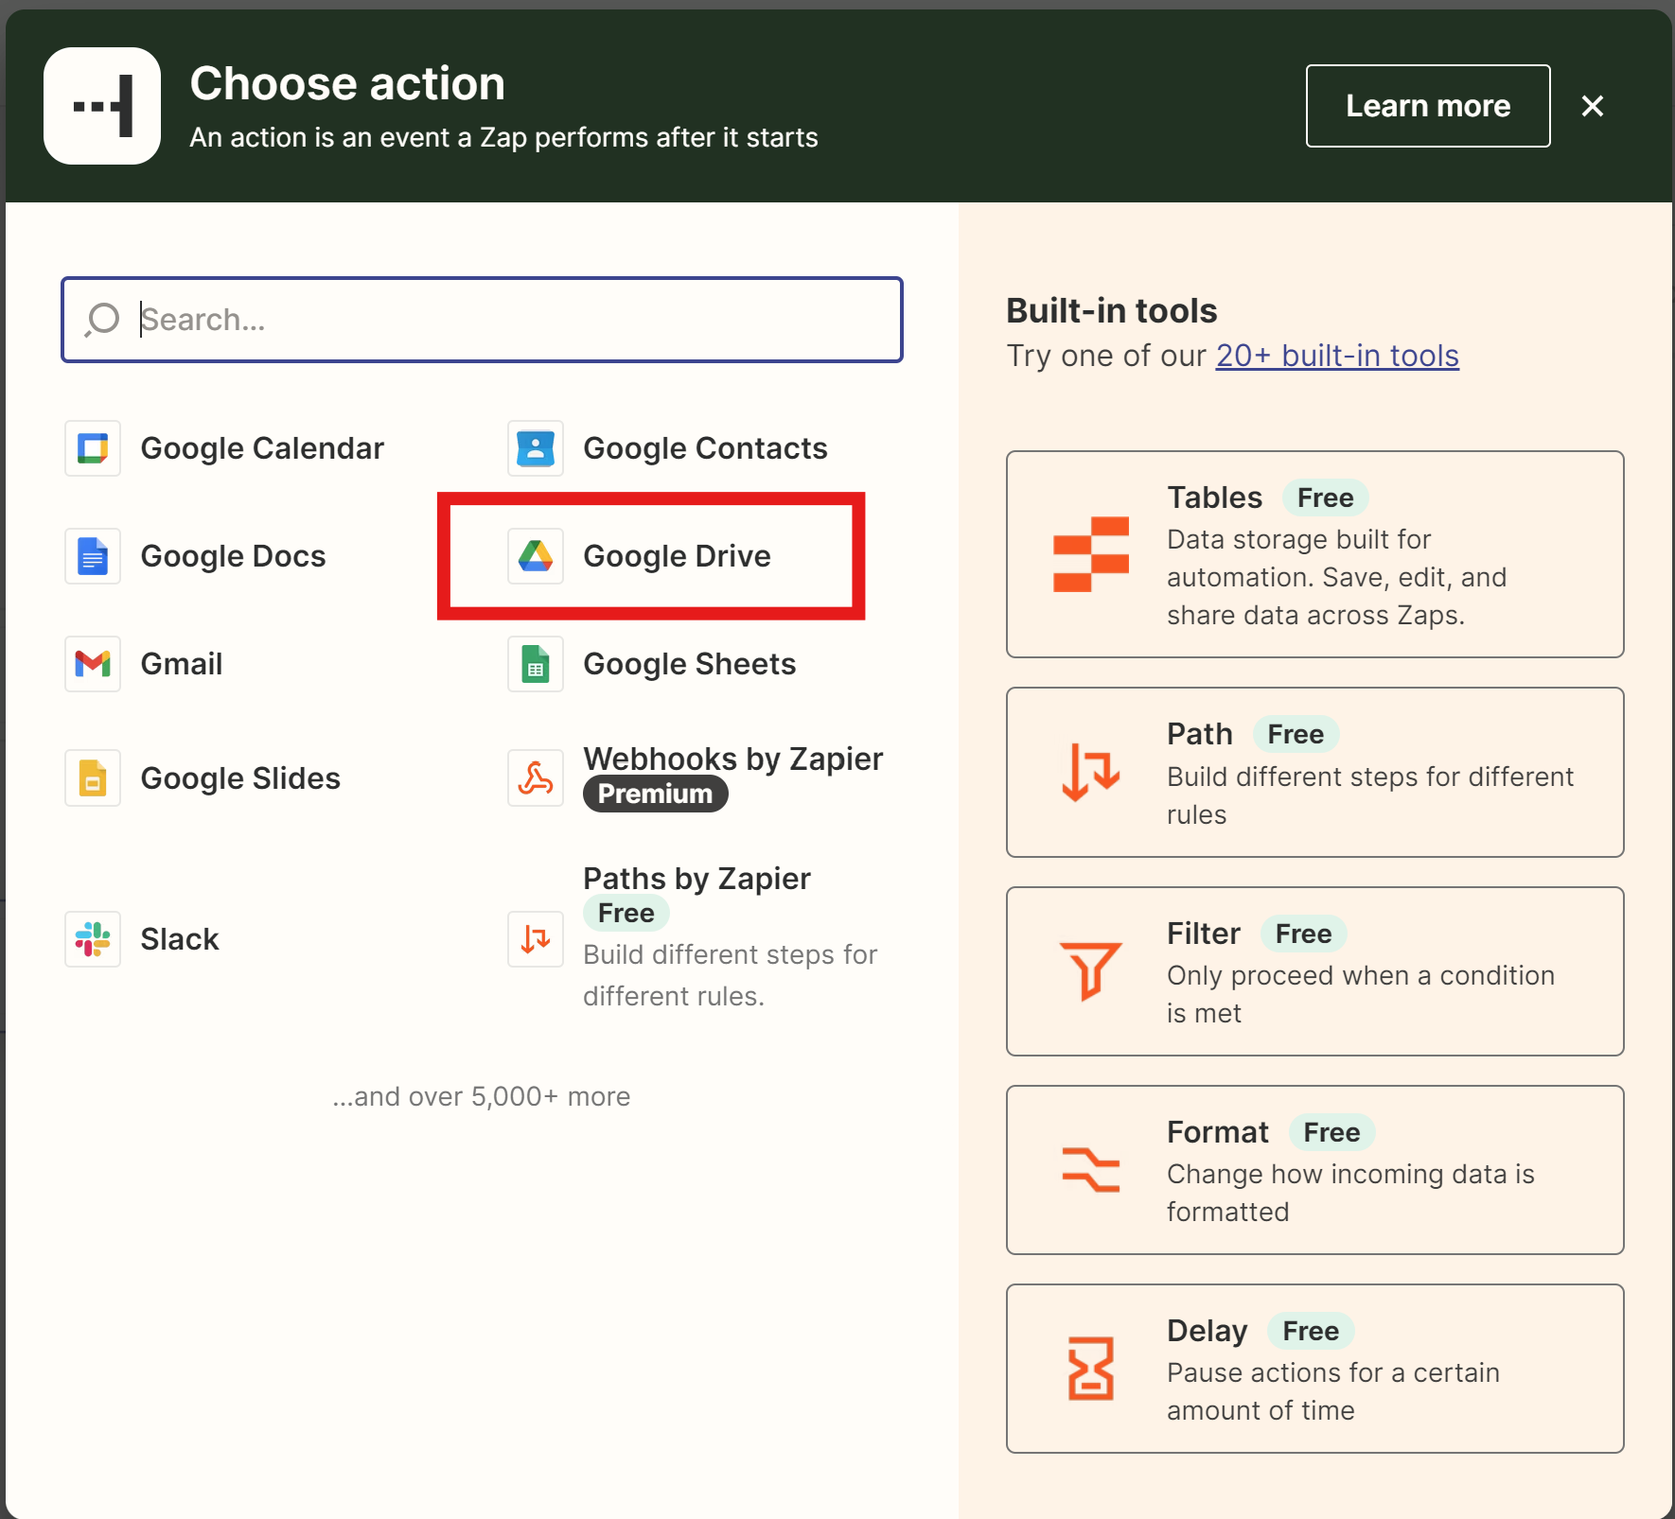This screenshot has width=1675, height=1519.
Task: Click 'Data storage built for automation' description
Action: pos(1336,577)
